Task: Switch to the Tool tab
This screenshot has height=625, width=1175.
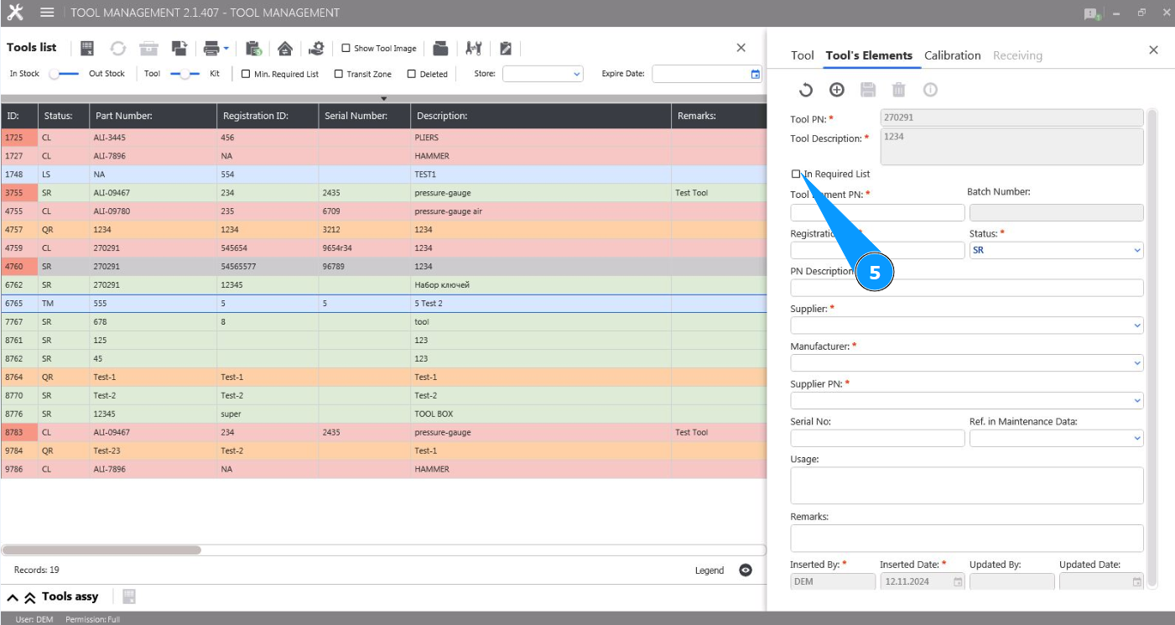Action: [x=802, y=55]
